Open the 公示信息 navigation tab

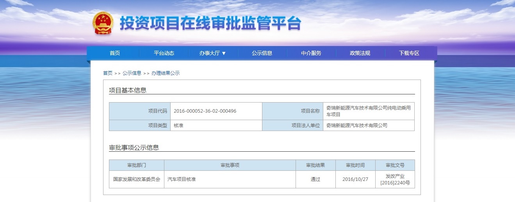click(x=262, y=53)
